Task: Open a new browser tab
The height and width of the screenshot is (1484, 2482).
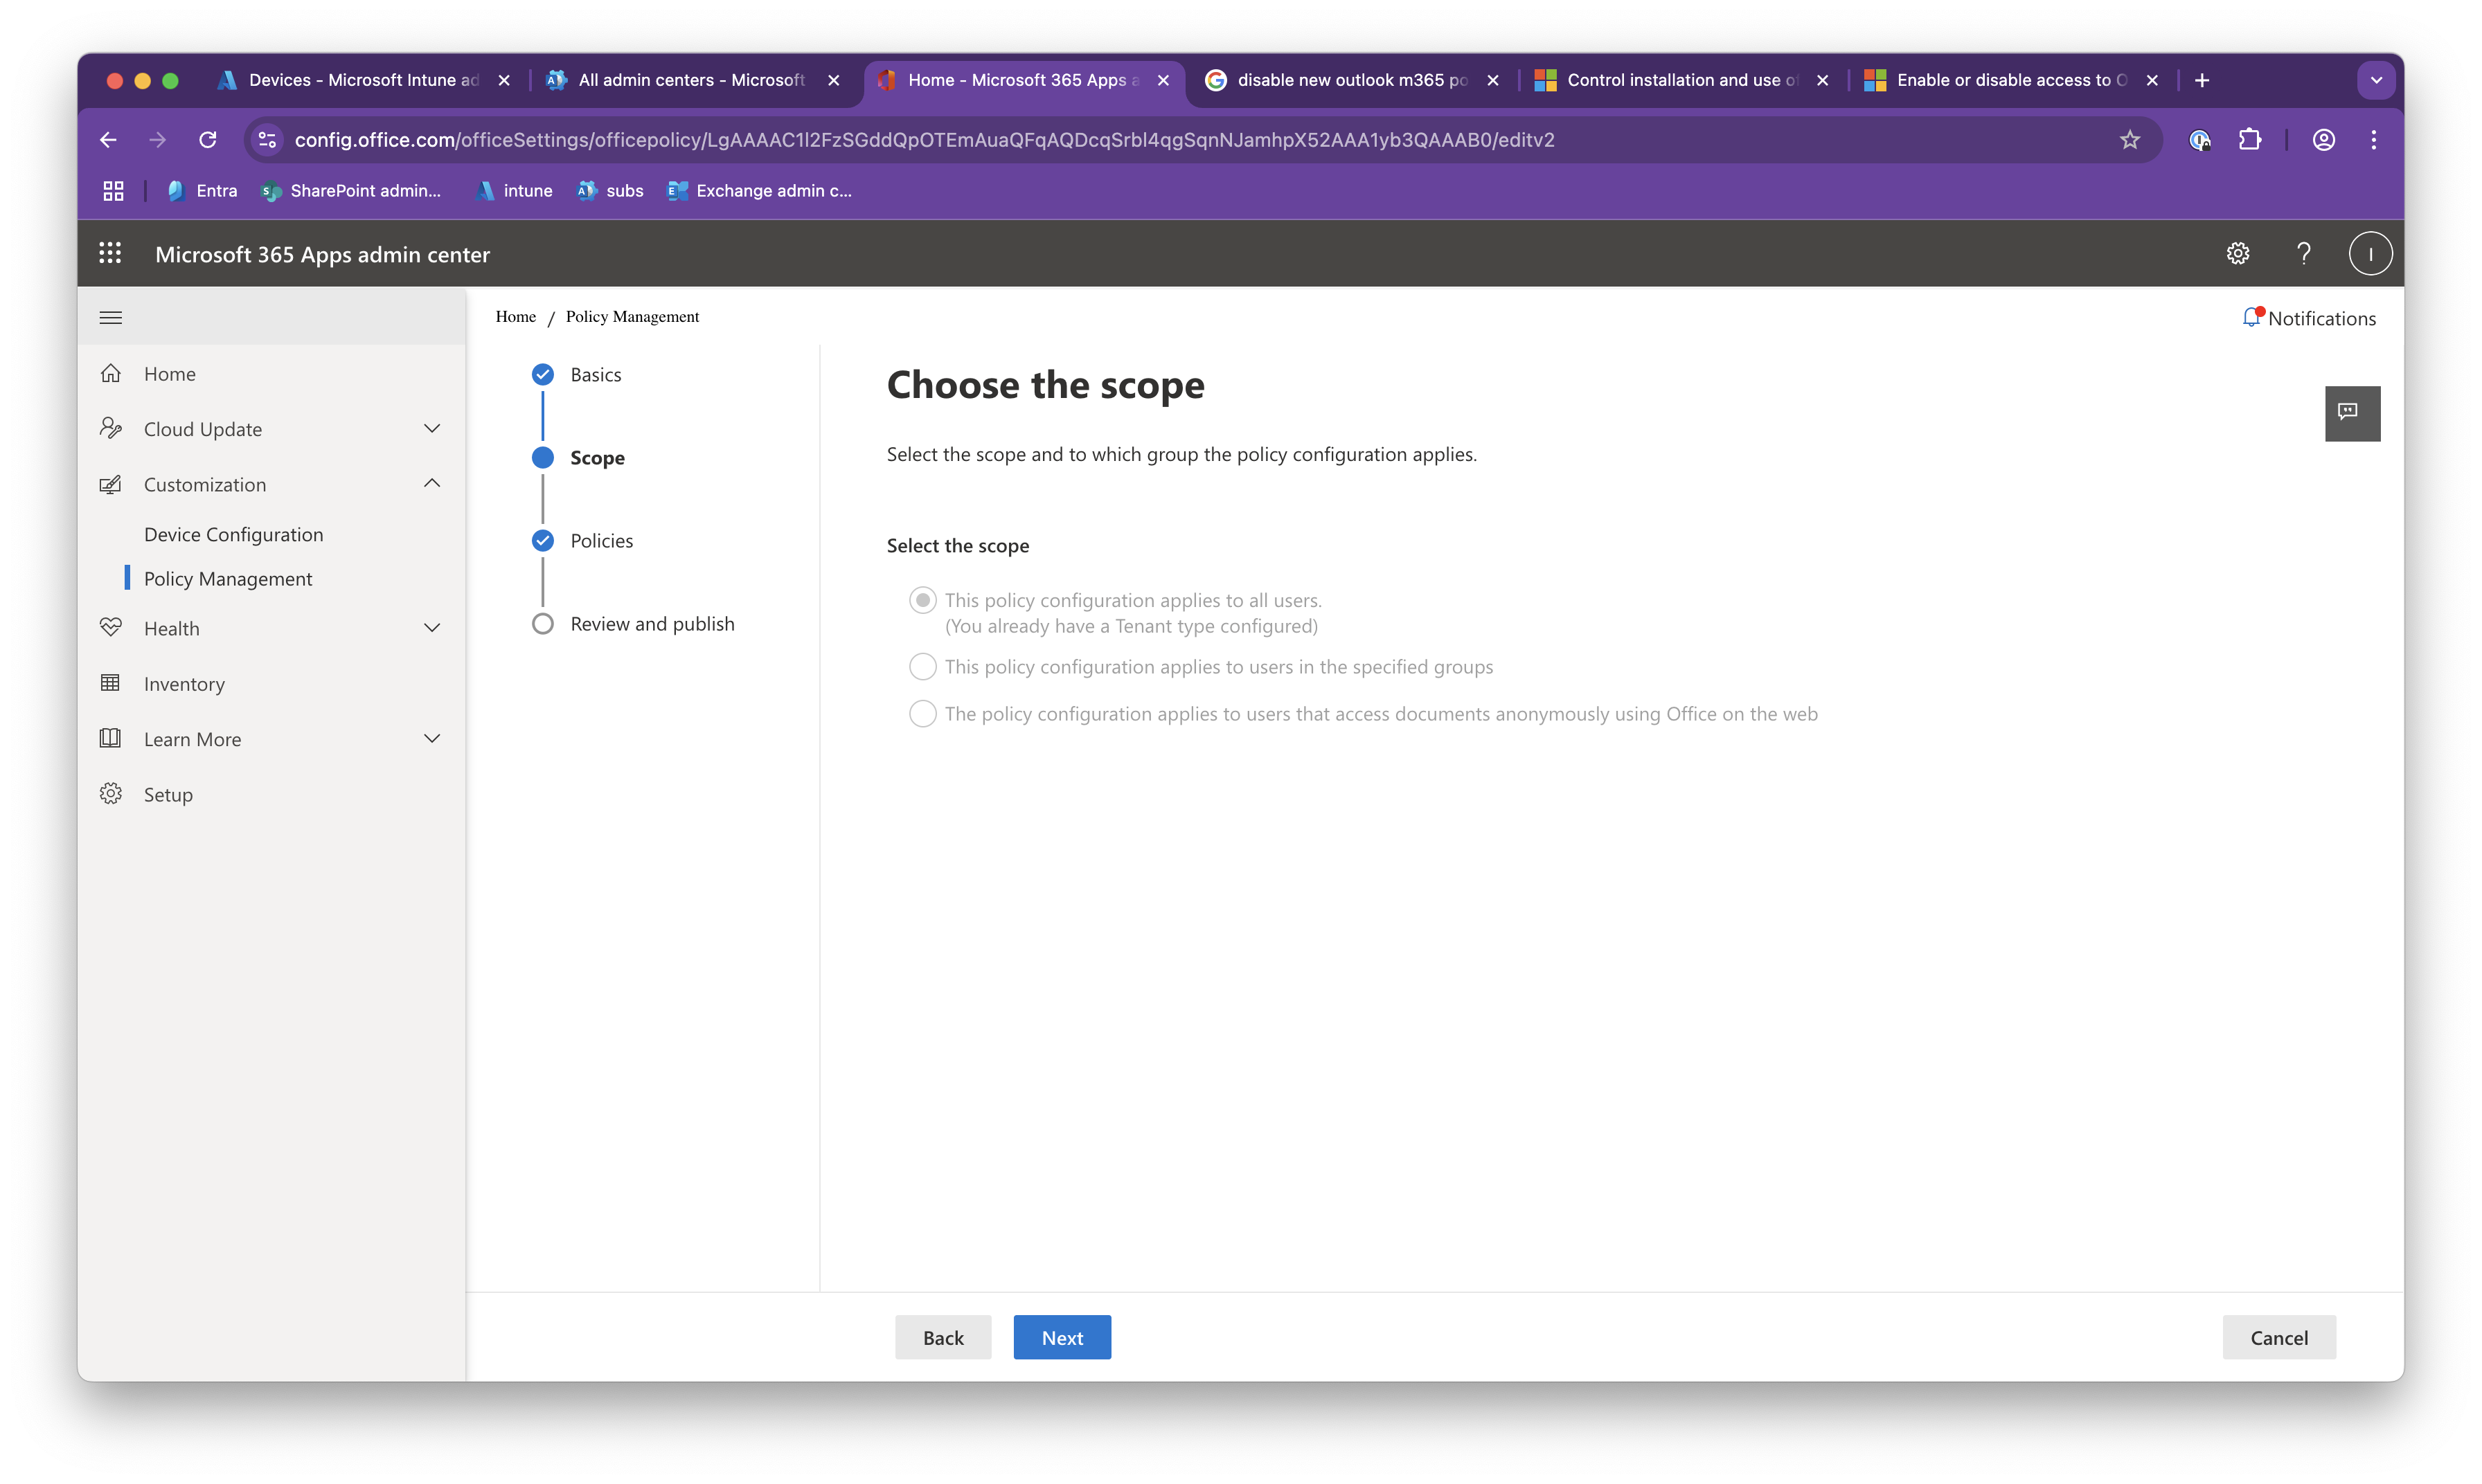Action: (x=2201, y=80)
